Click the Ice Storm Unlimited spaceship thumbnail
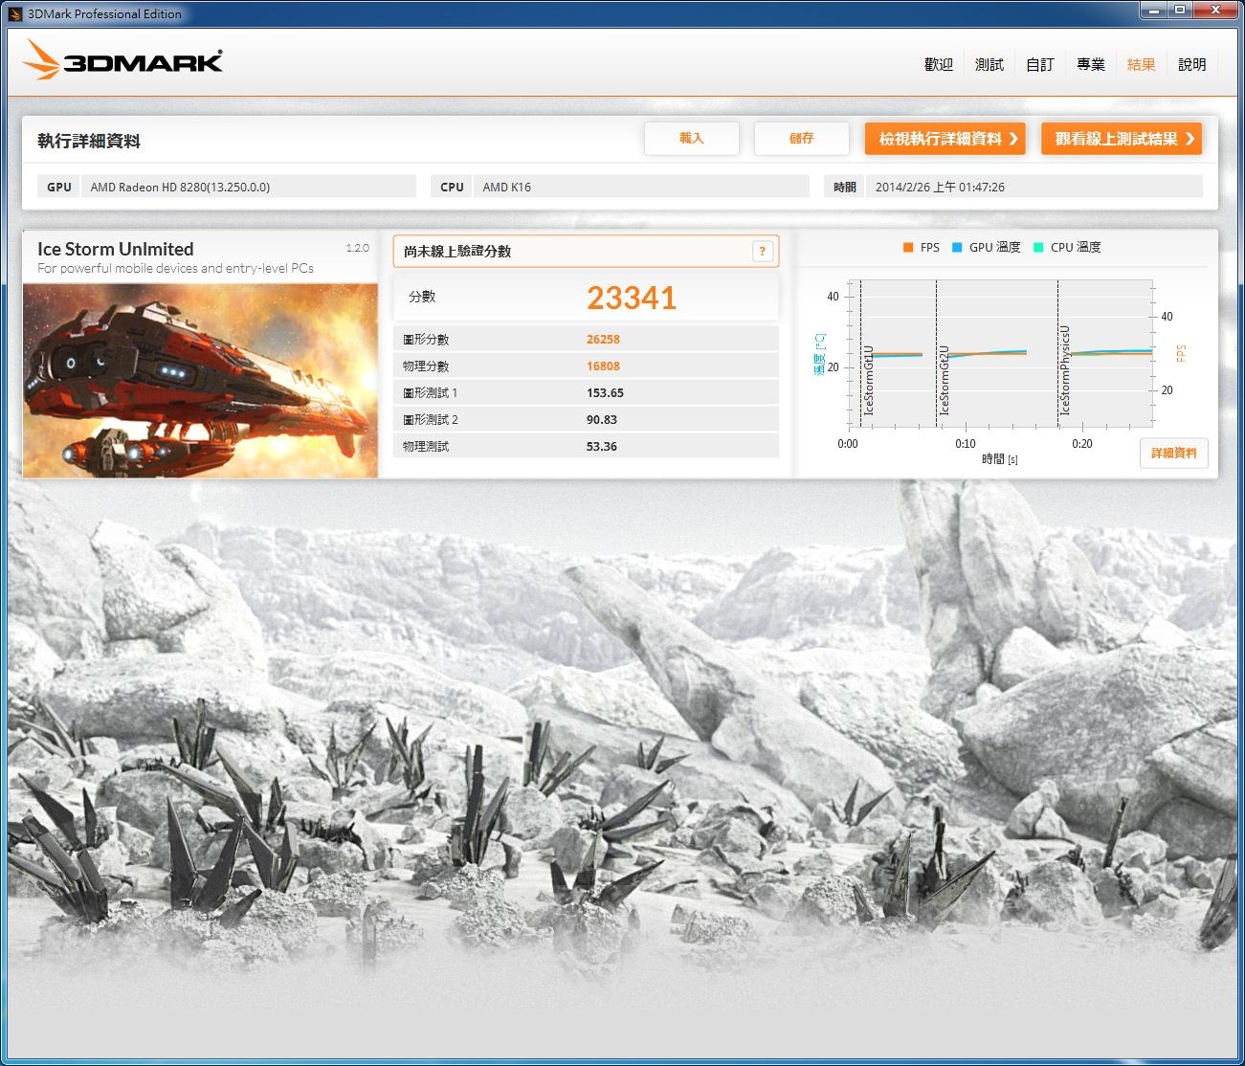 coord(200,381)
